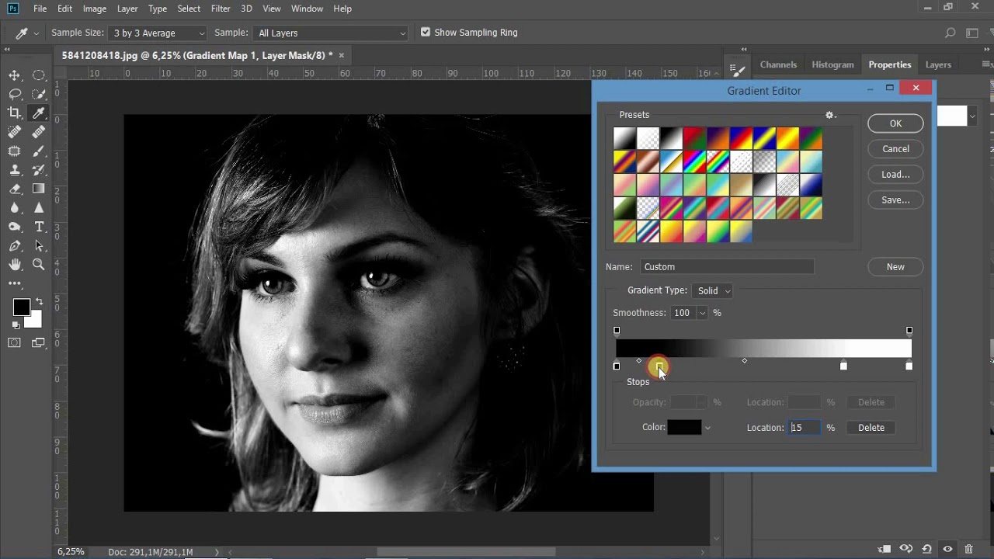Screen dimensions: 994x559
Task: Click the foreground color swatch
Action: tap(21, 307)
